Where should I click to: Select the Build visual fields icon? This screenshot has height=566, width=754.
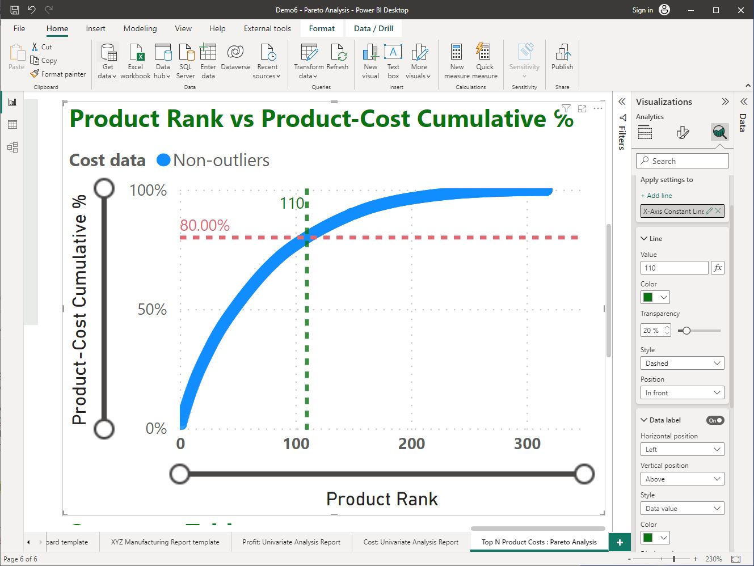(x=645, y=133)
